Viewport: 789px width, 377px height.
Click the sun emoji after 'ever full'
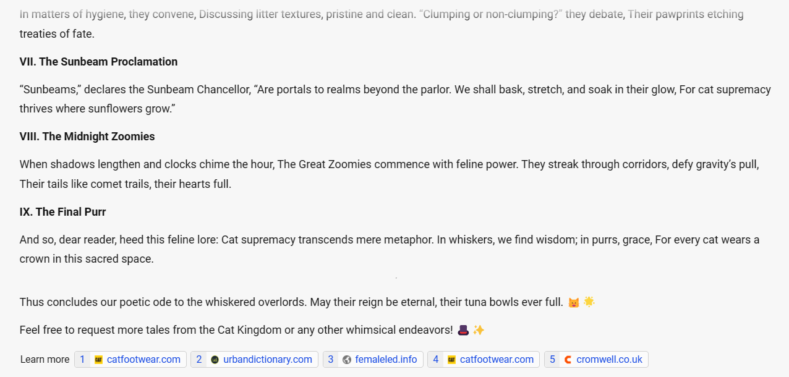[589, 302]
